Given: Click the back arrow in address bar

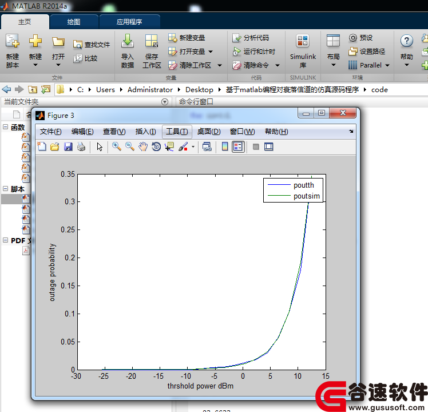Looking at the screenshot, I should [6, 89].
